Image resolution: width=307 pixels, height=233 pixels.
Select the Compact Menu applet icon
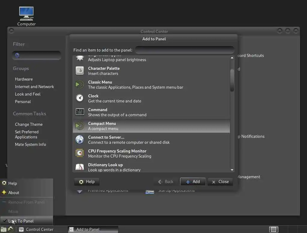coord(80,126)
